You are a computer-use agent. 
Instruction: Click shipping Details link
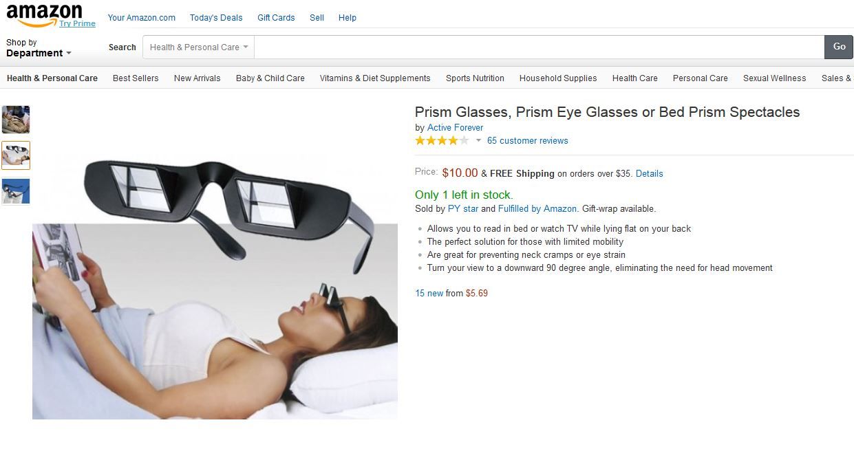click(x=649, y=174)
